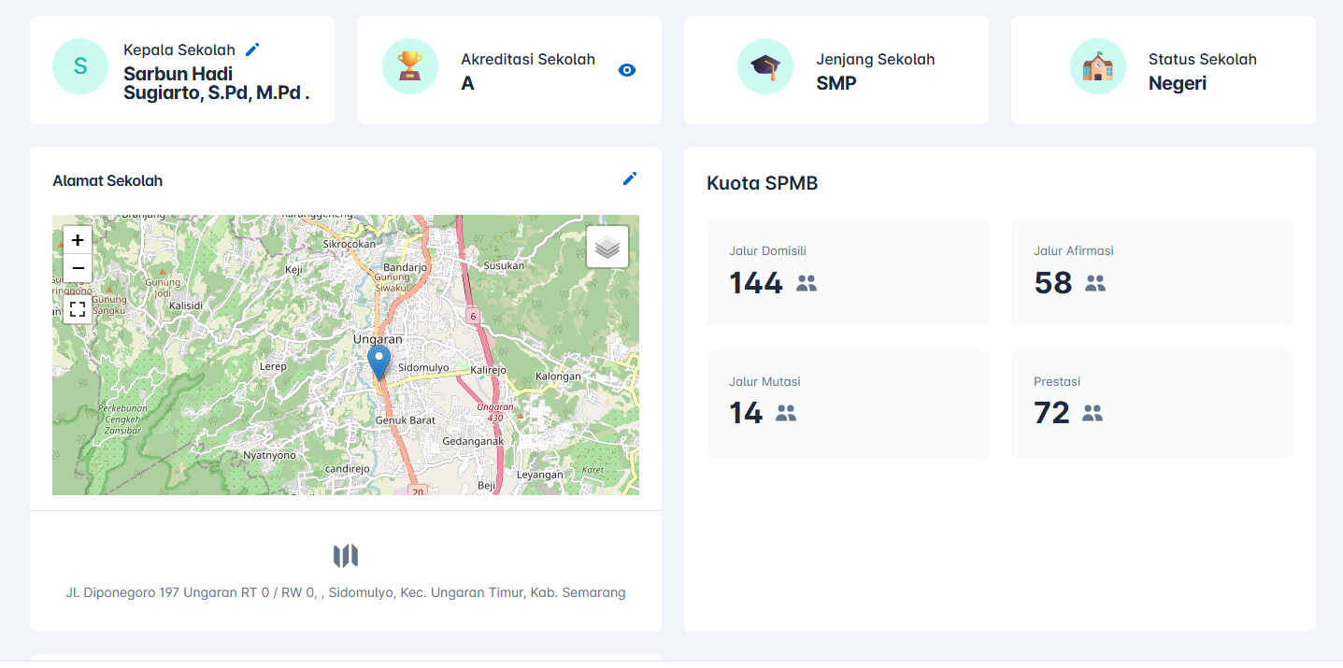Screen dimensions: 1343x668
Task: Click the name Sarbun Hadi Sugiarto, S.Pd, M.Pd
Action: 216,83
